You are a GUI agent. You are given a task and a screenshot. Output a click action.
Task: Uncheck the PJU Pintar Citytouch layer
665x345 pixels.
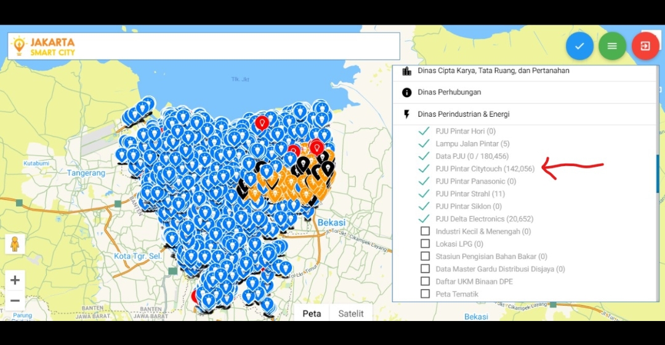point(424,169)
